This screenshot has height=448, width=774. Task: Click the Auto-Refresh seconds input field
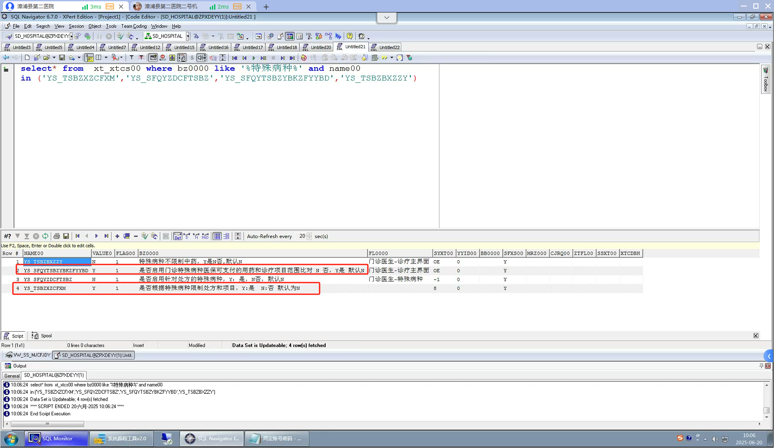pyautogui.click(x=300, y=236)
